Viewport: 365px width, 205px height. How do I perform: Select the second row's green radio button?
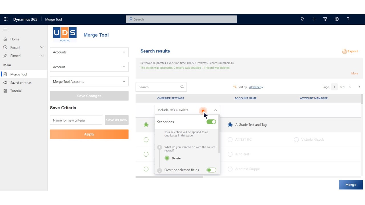point(146,140)
